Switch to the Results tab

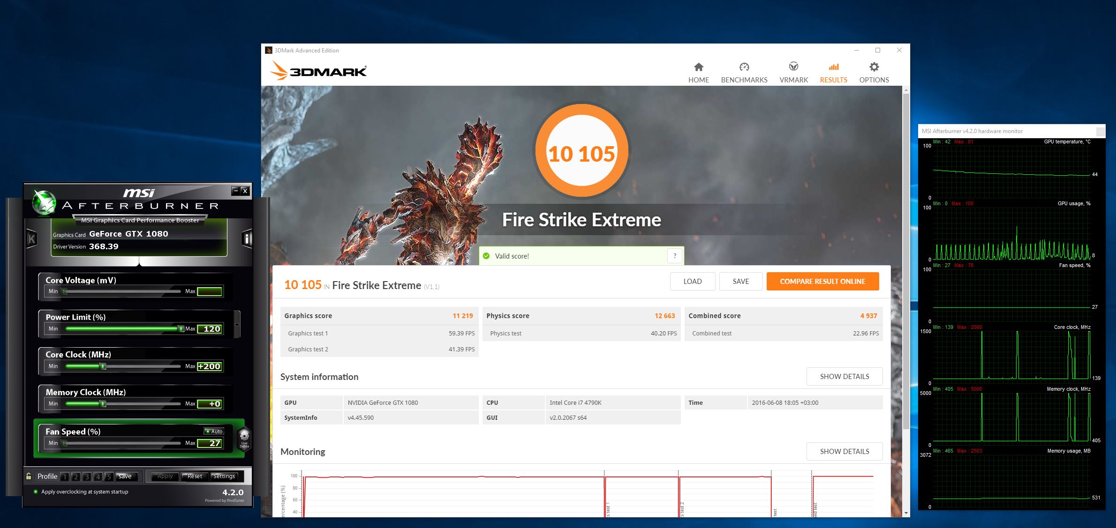click(833, 73)
